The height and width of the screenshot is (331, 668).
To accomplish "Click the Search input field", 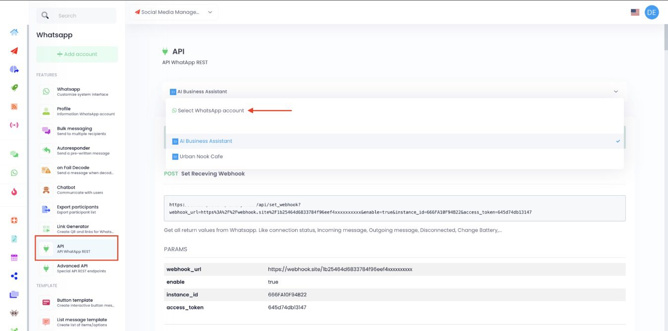I will click(x=84, y=16).
